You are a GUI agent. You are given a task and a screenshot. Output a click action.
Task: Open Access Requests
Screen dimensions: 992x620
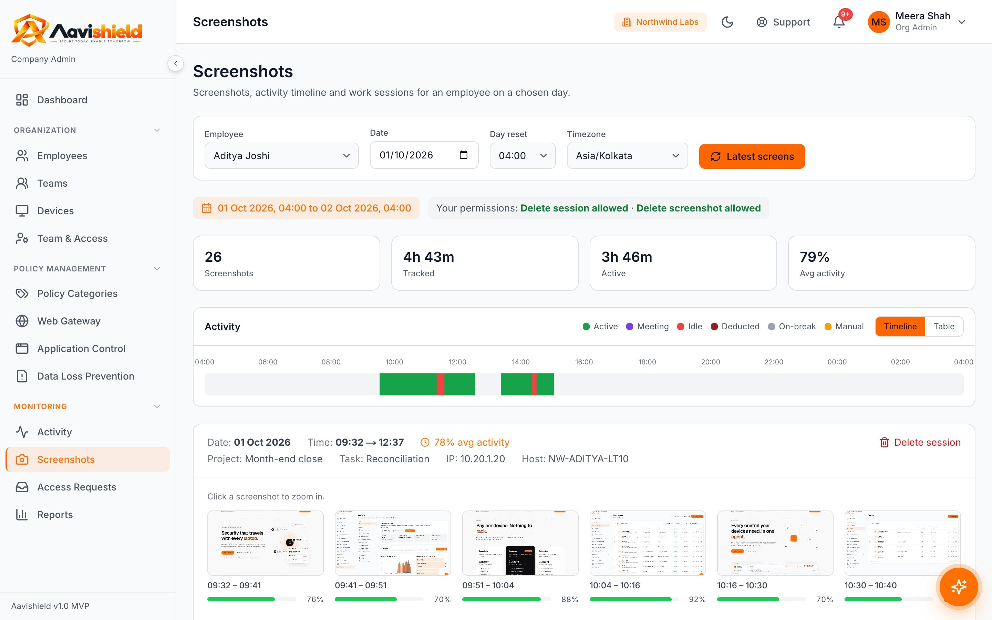[88, 487]
